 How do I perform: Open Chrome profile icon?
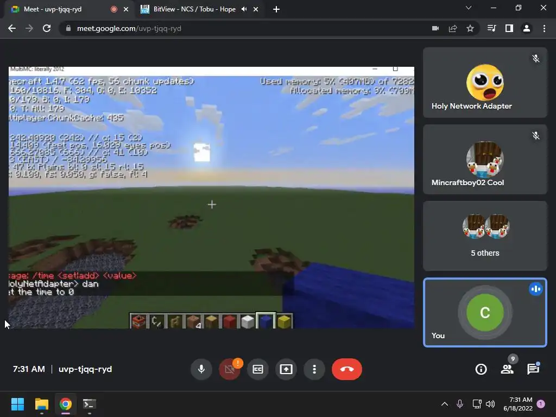(x=527, y=28)
